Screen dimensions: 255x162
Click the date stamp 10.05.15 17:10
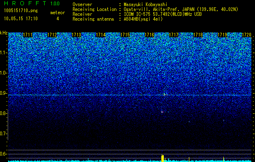click(x=21, y=19)
